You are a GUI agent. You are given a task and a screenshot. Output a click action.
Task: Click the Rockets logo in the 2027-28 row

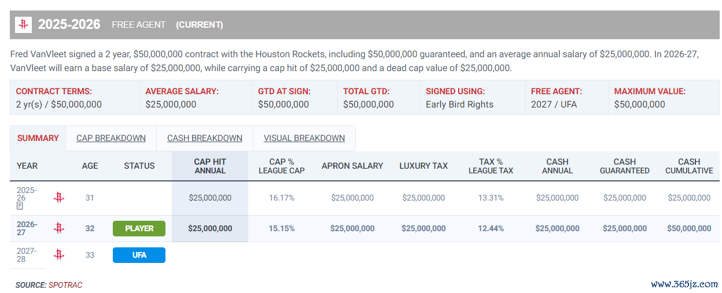point(58,255)
